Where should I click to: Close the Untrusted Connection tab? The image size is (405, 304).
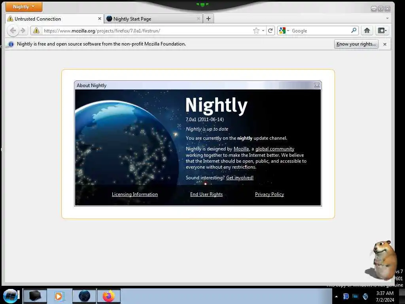(99, 19)
